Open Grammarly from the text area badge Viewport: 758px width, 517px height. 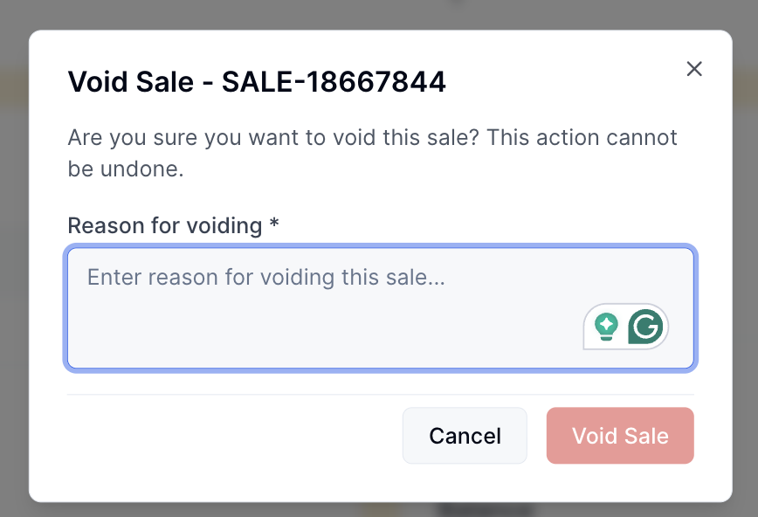pyautogui.click(x=645, y=327)
